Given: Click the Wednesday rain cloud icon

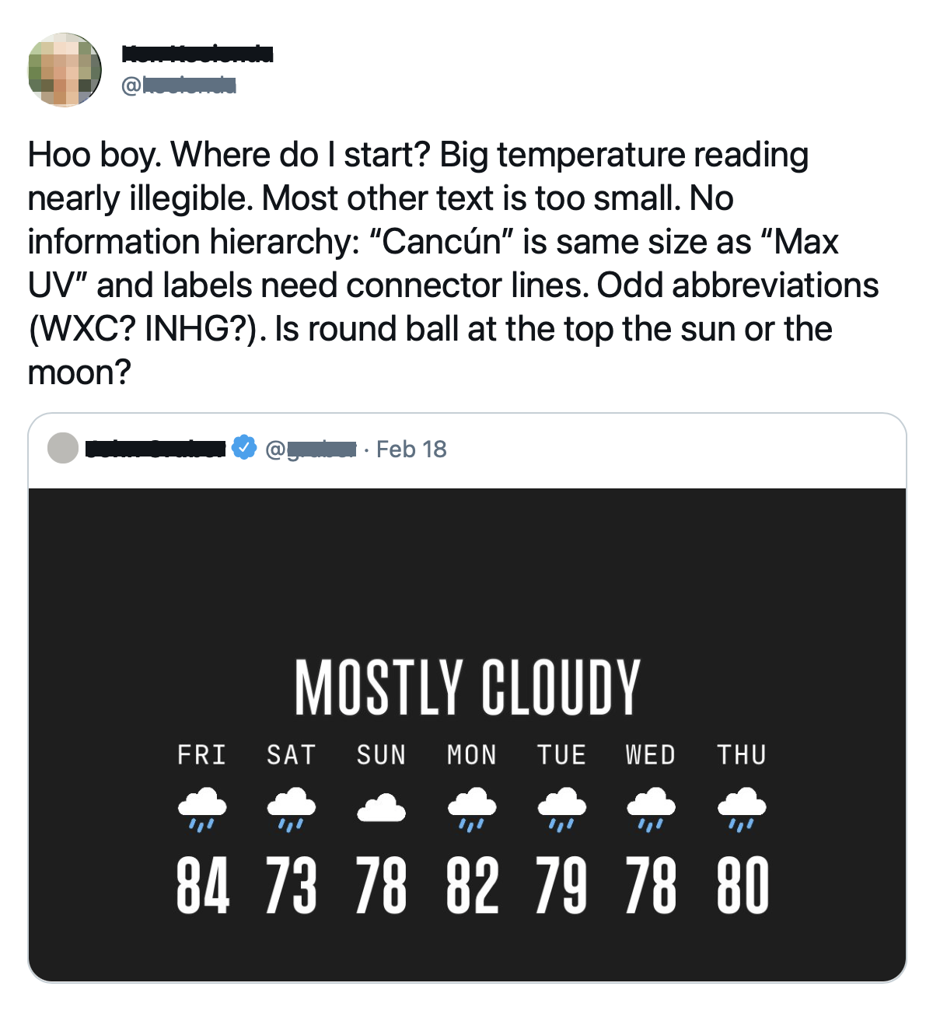Looking at the screenshot, I should coord(652,810).
